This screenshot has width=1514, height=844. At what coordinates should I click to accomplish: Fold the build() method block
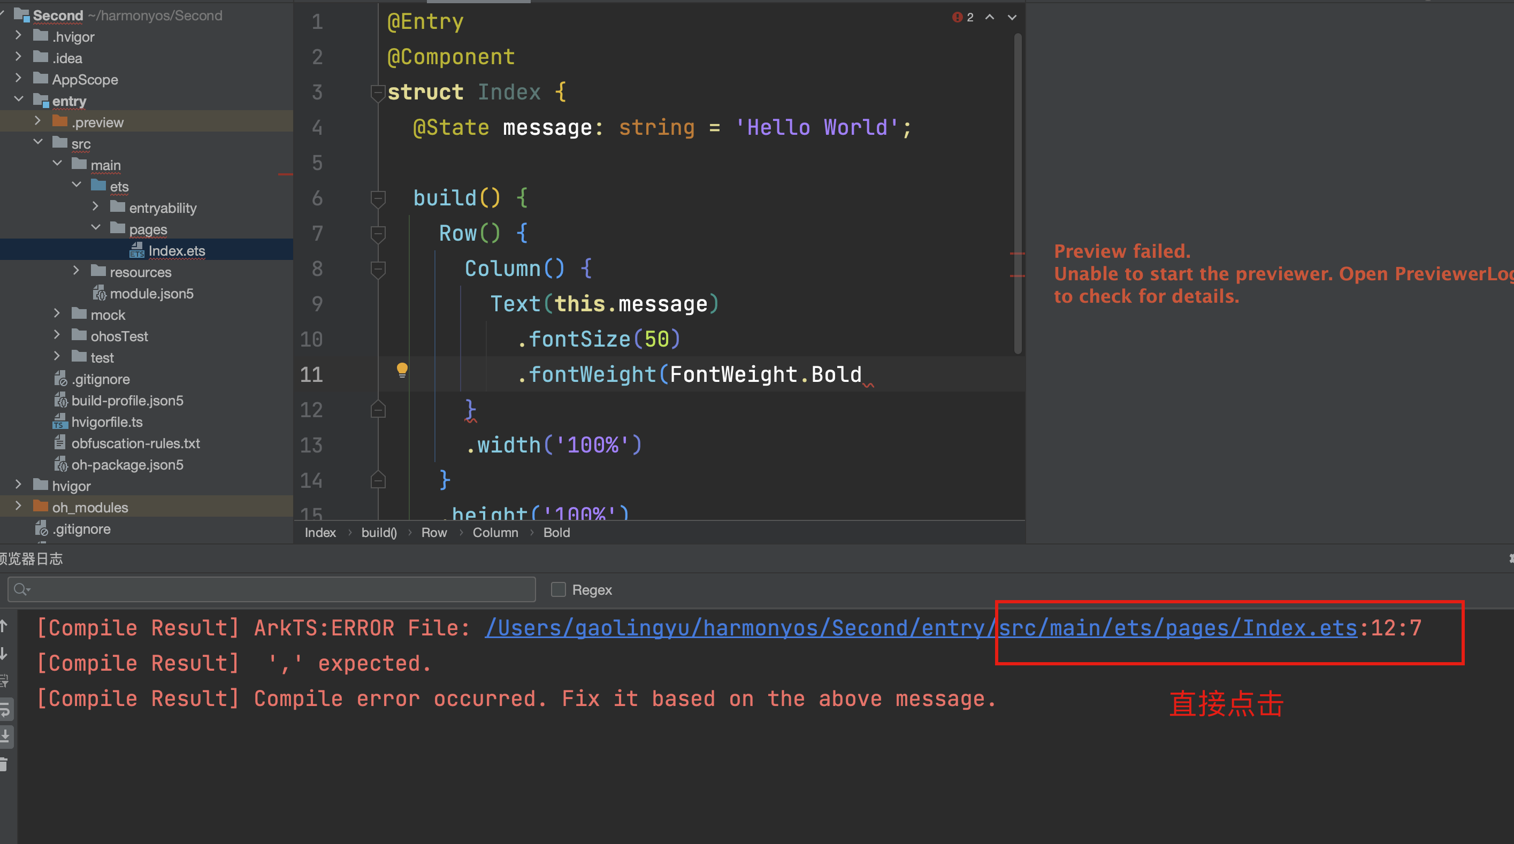[378, 198]
